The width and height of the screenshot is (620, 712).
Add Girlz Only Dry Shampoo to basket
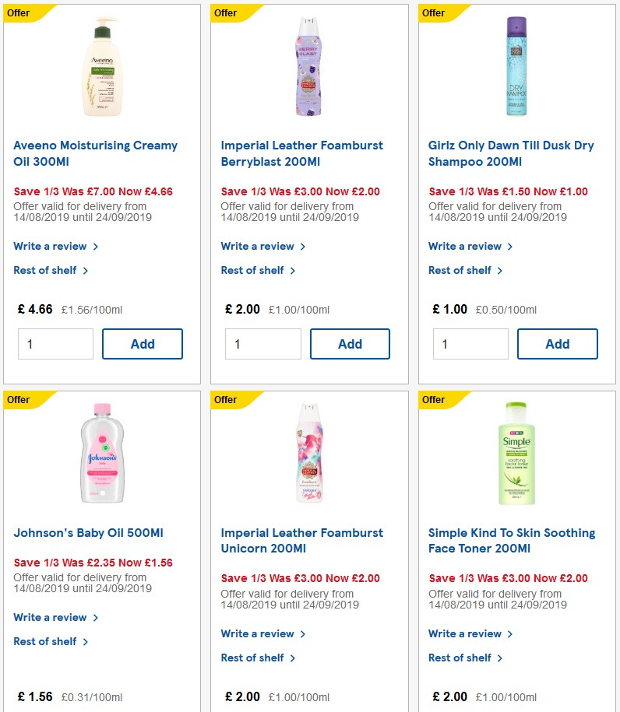pyautogui.click(x=558, y=343)
